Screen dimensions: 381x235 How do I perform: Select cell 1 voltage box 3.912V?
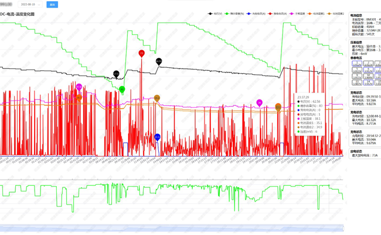tap(357, 64)
